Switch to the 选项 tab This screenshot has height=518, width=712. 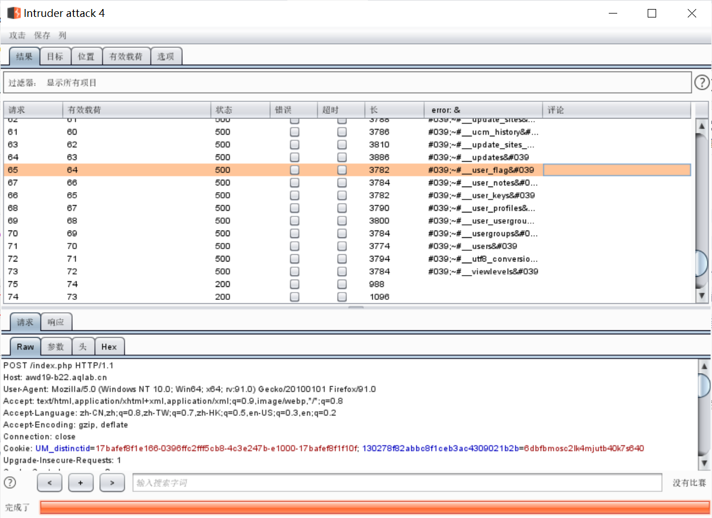pos(166,56)
